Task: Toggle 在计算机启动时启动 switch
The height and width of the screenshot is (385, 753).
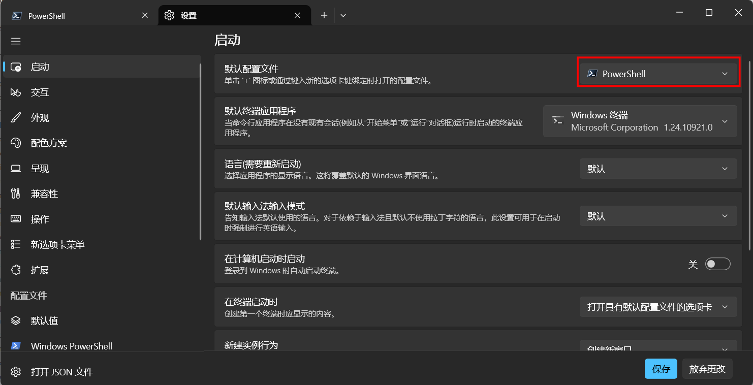Action: 717,264
